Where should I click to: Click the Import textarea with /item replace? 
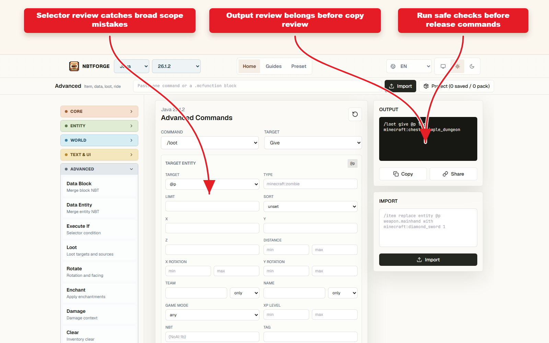point(428,228)
